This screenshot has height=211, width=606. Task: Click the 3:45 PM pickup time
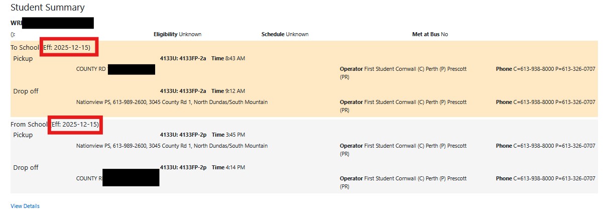[x=233, y=135]
